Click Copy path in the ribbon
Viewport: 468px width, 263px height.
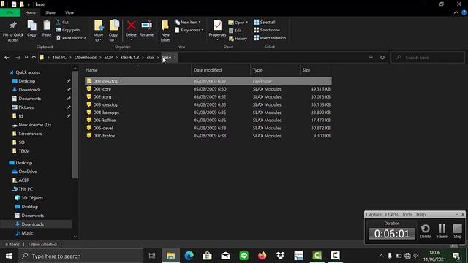click(x=68, y=30)
